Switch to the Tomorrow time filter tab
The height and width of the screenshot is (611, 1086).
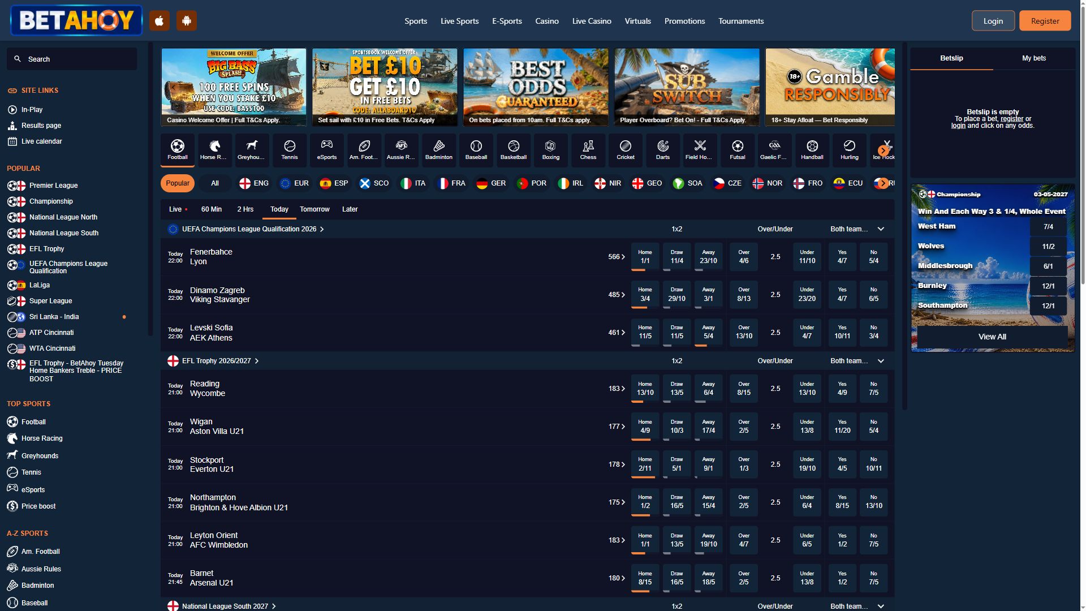click(x=314, y=209)
